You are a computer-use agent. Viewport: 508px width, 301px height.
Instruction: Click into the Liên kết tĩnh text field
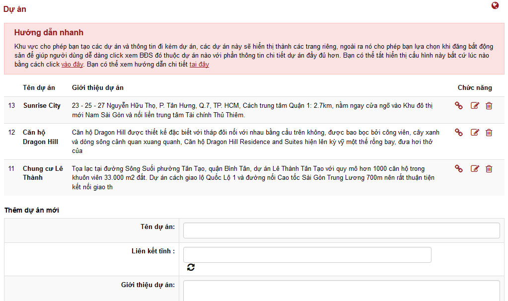pyautogui.click(x=307, y=255)
